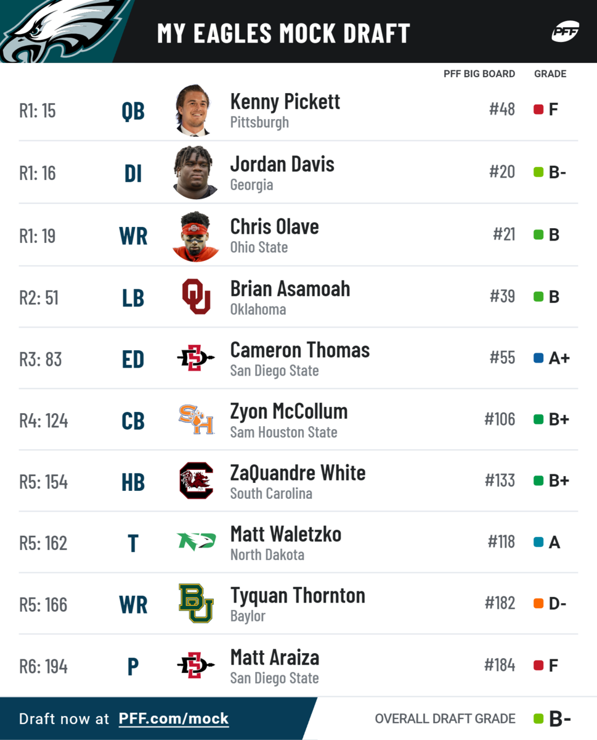Click San Diego State logo beside Cameron Thomas
Screen dimensions: 597x740
tap(196, 358)
